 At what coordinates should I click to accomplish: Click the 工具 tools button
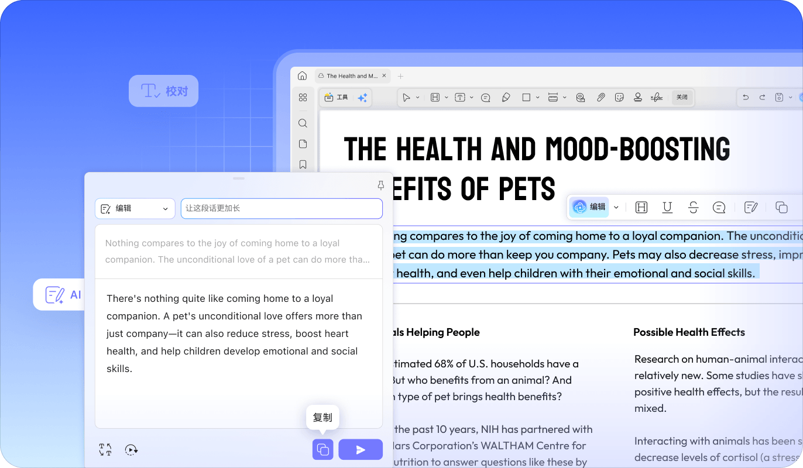pyautogui.click(x=337, y=97)
